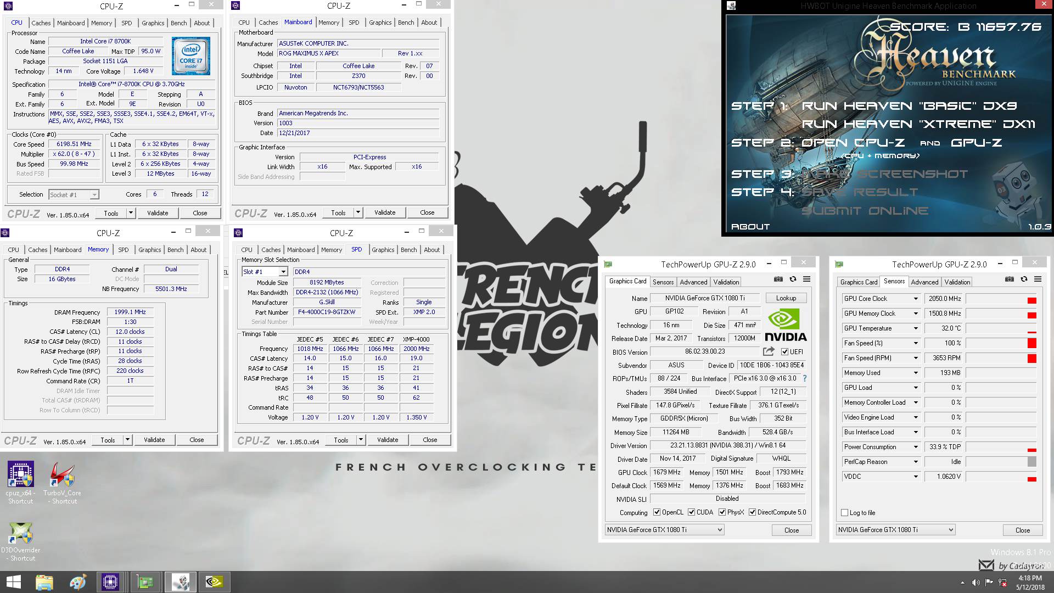This screenshot has width=1054, height=593.
Task: Click the NVIDIA logo in GPU-Z
Action: [786, 325]
